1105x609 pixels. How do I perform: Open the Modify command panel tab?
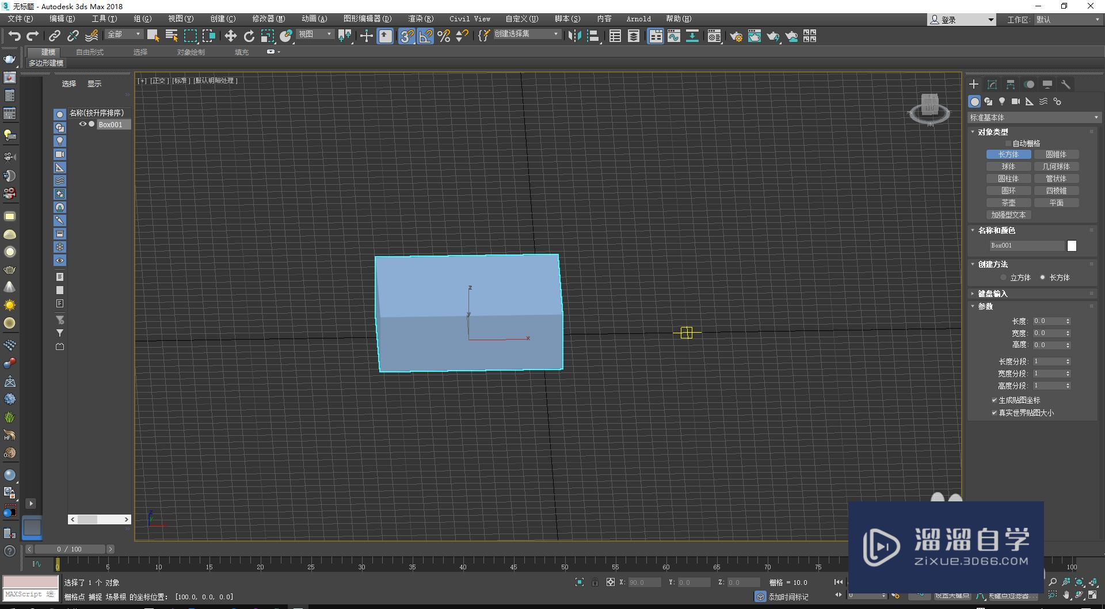click(x=992, y=85)
